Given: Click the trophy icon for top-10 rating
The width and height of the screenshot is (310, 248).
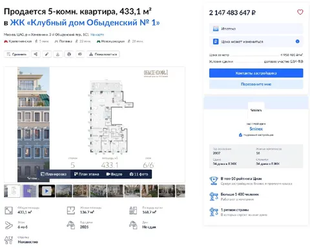Looking at the screenshot, I should point(214,181).
